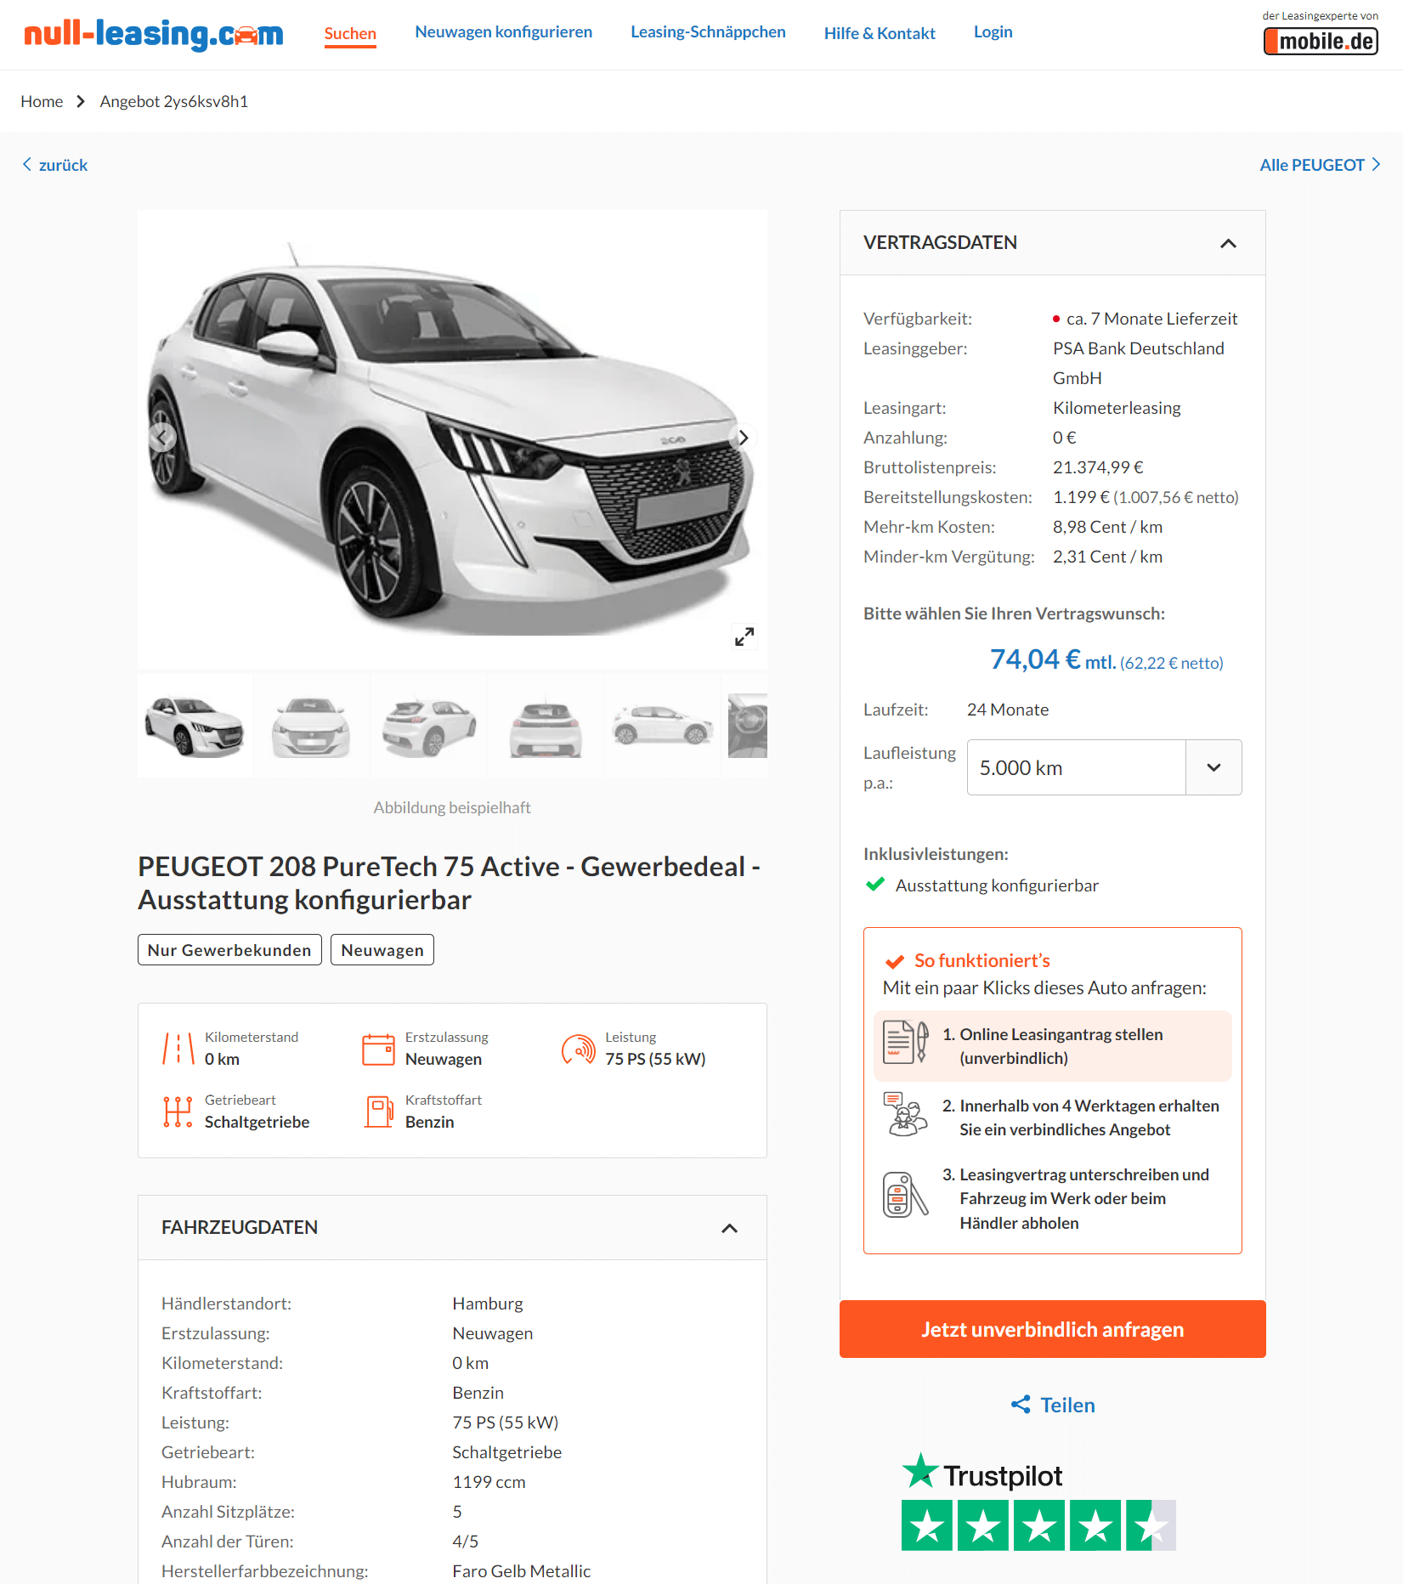The height and width of the screenshot is (1584, 1403).
Task: Show previous car image arrow
Action: coord(161,438)
